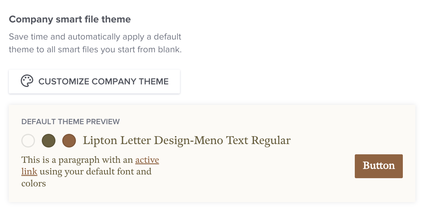Click the word 'colors' in the preview paragraph
Viewport: 427px width, 212px height.
pos(34,184)
